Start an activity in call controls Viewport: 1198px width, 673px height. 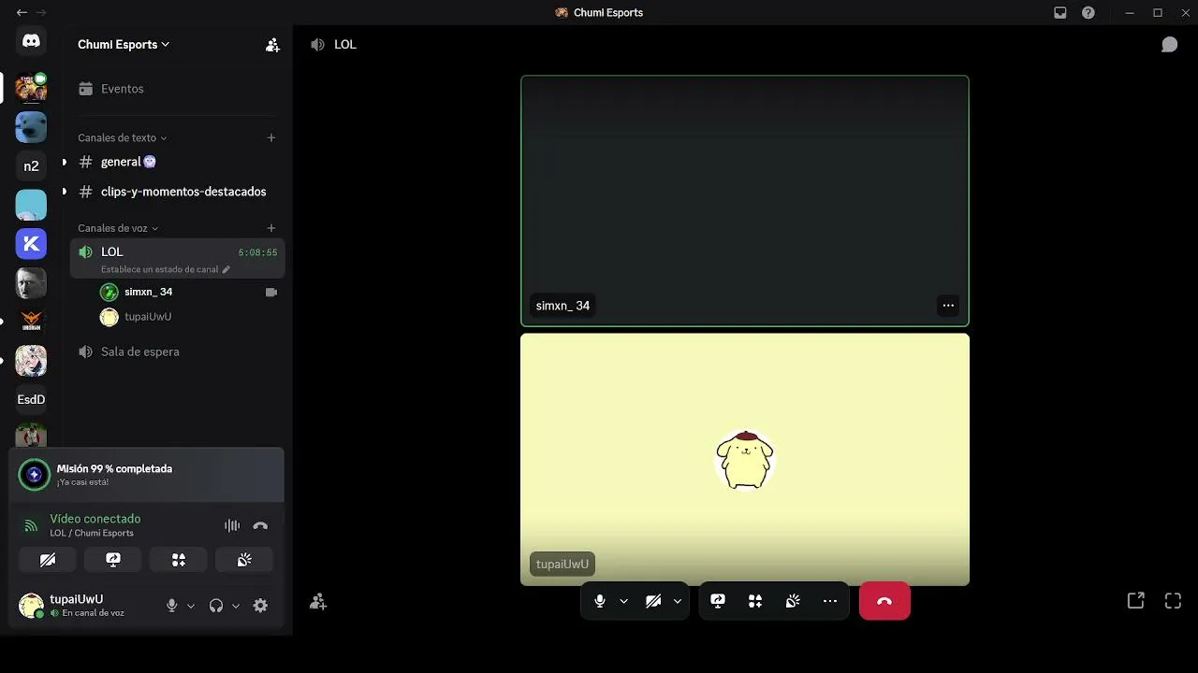click(755, 601)
